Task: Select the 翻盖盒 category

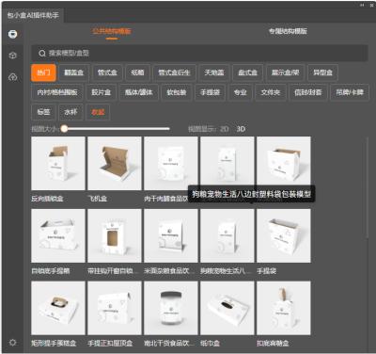Action: pos(74,72)
